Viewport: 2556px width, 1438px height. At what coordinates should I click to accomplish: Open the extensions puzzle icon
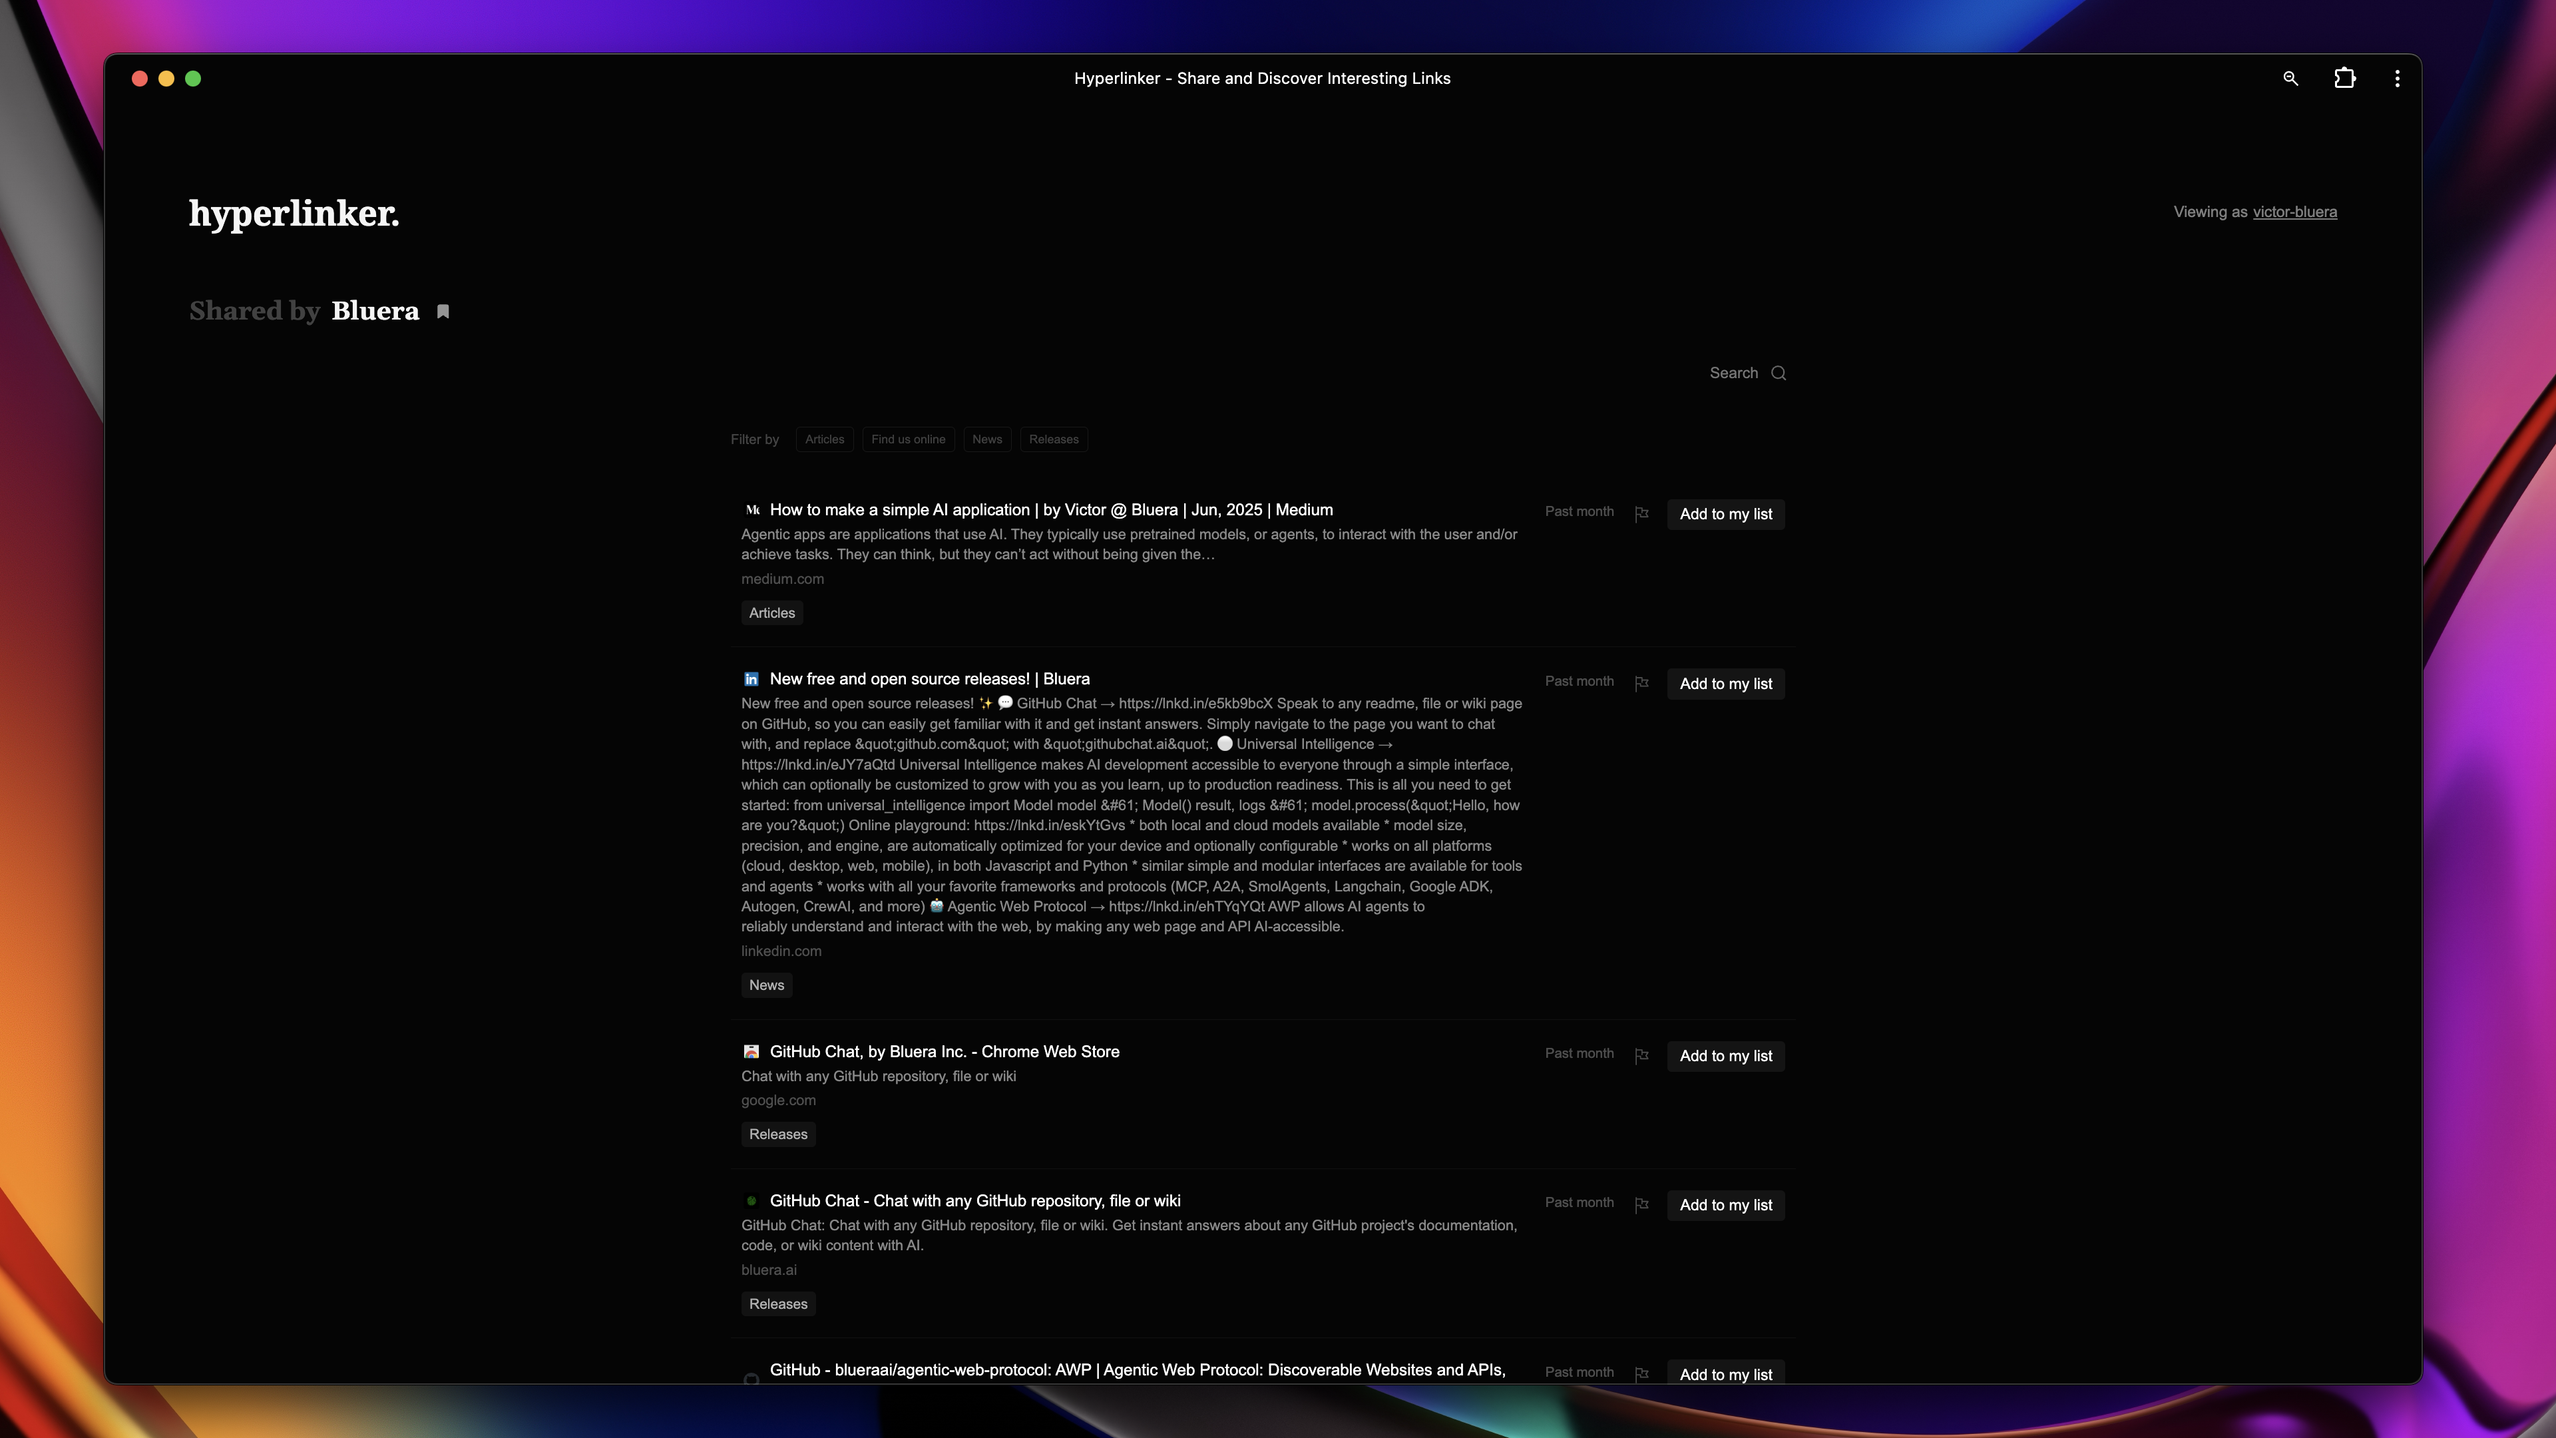[2344, 79]
